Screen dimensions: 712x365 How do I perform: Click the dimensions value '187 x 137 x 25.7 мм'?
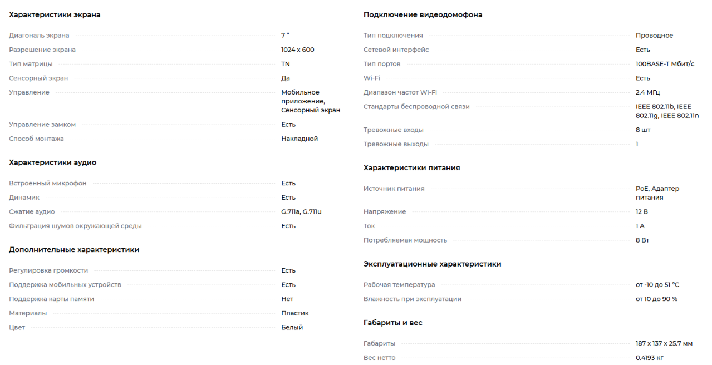(x=664, y=343)
